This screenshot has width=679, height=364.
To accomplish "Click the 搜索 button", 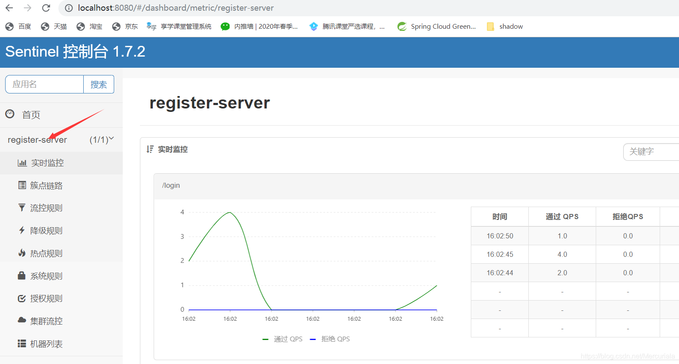I will [99, 84].
